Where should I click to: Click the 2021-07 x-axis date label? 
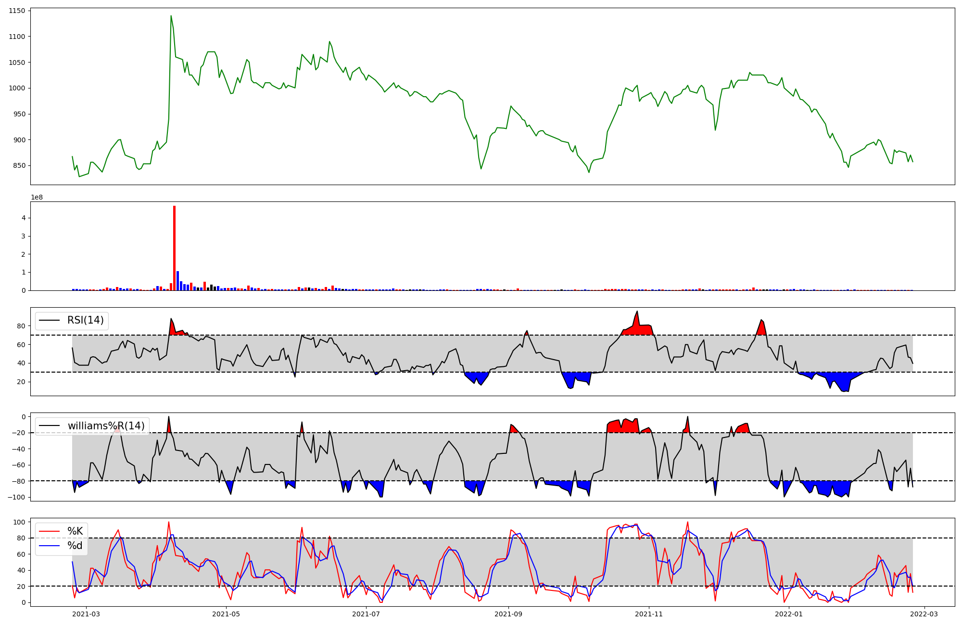366,614
